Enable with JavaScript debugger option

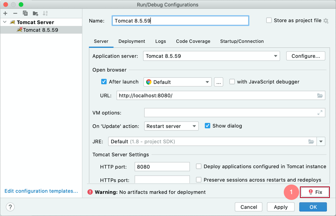coord(232,82)
